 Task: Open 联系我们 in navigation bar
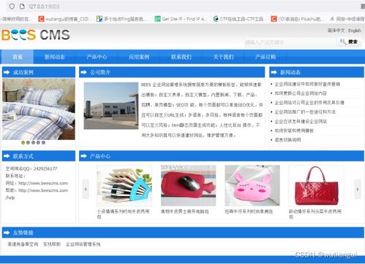click(x=181, y=57)
